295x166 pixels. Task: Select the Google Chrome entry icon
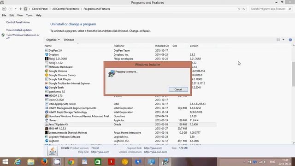pyautogui.click(x=47, y=71)
